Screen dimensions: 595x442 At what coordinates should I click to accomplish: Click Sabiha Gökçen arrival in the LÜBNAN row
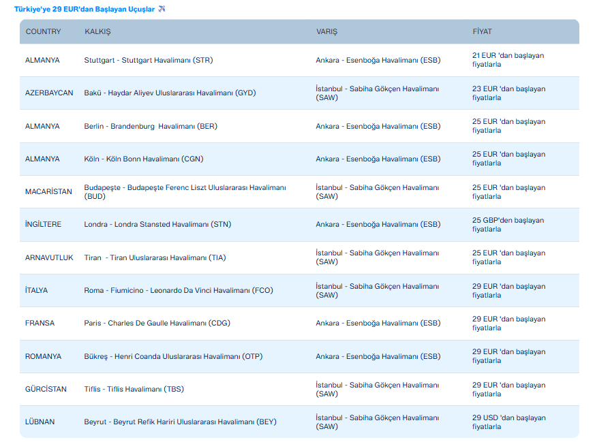click(377, 422)
